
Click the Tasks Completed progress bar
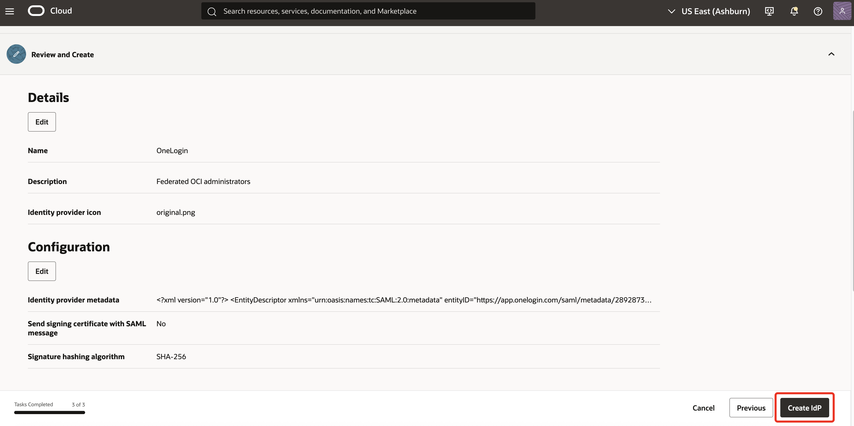pos(49,413)
